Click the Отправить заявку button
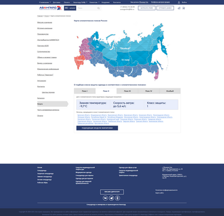The height and width of the screenshot is (216, 224). (165, 8)
